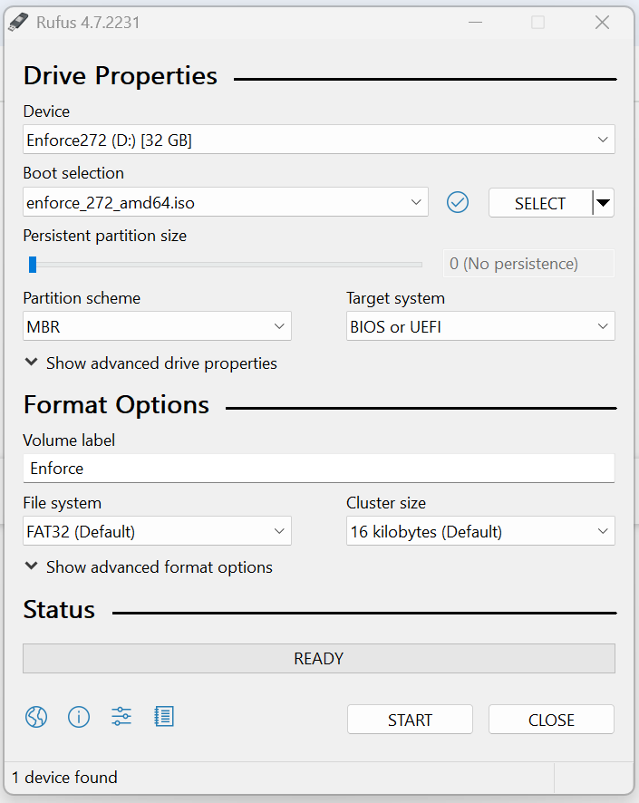Expand Show advanced drive properties
Screen dimensions: 639x803
(151, 363)
